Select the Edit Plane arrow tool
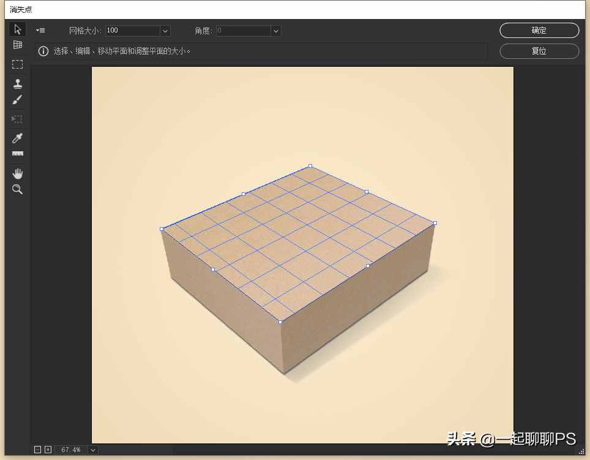Image resolution: width=590 pixels, height=460 pixels. coord(17,29)
